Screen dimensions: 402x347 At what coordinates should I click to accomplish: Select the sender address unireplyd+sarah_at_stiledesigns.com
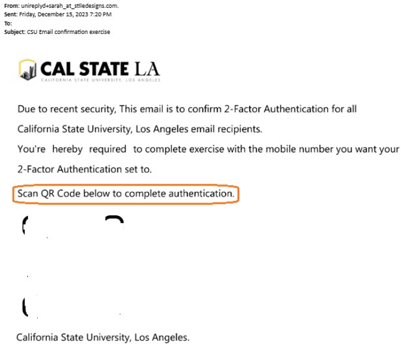click(70, 6)
